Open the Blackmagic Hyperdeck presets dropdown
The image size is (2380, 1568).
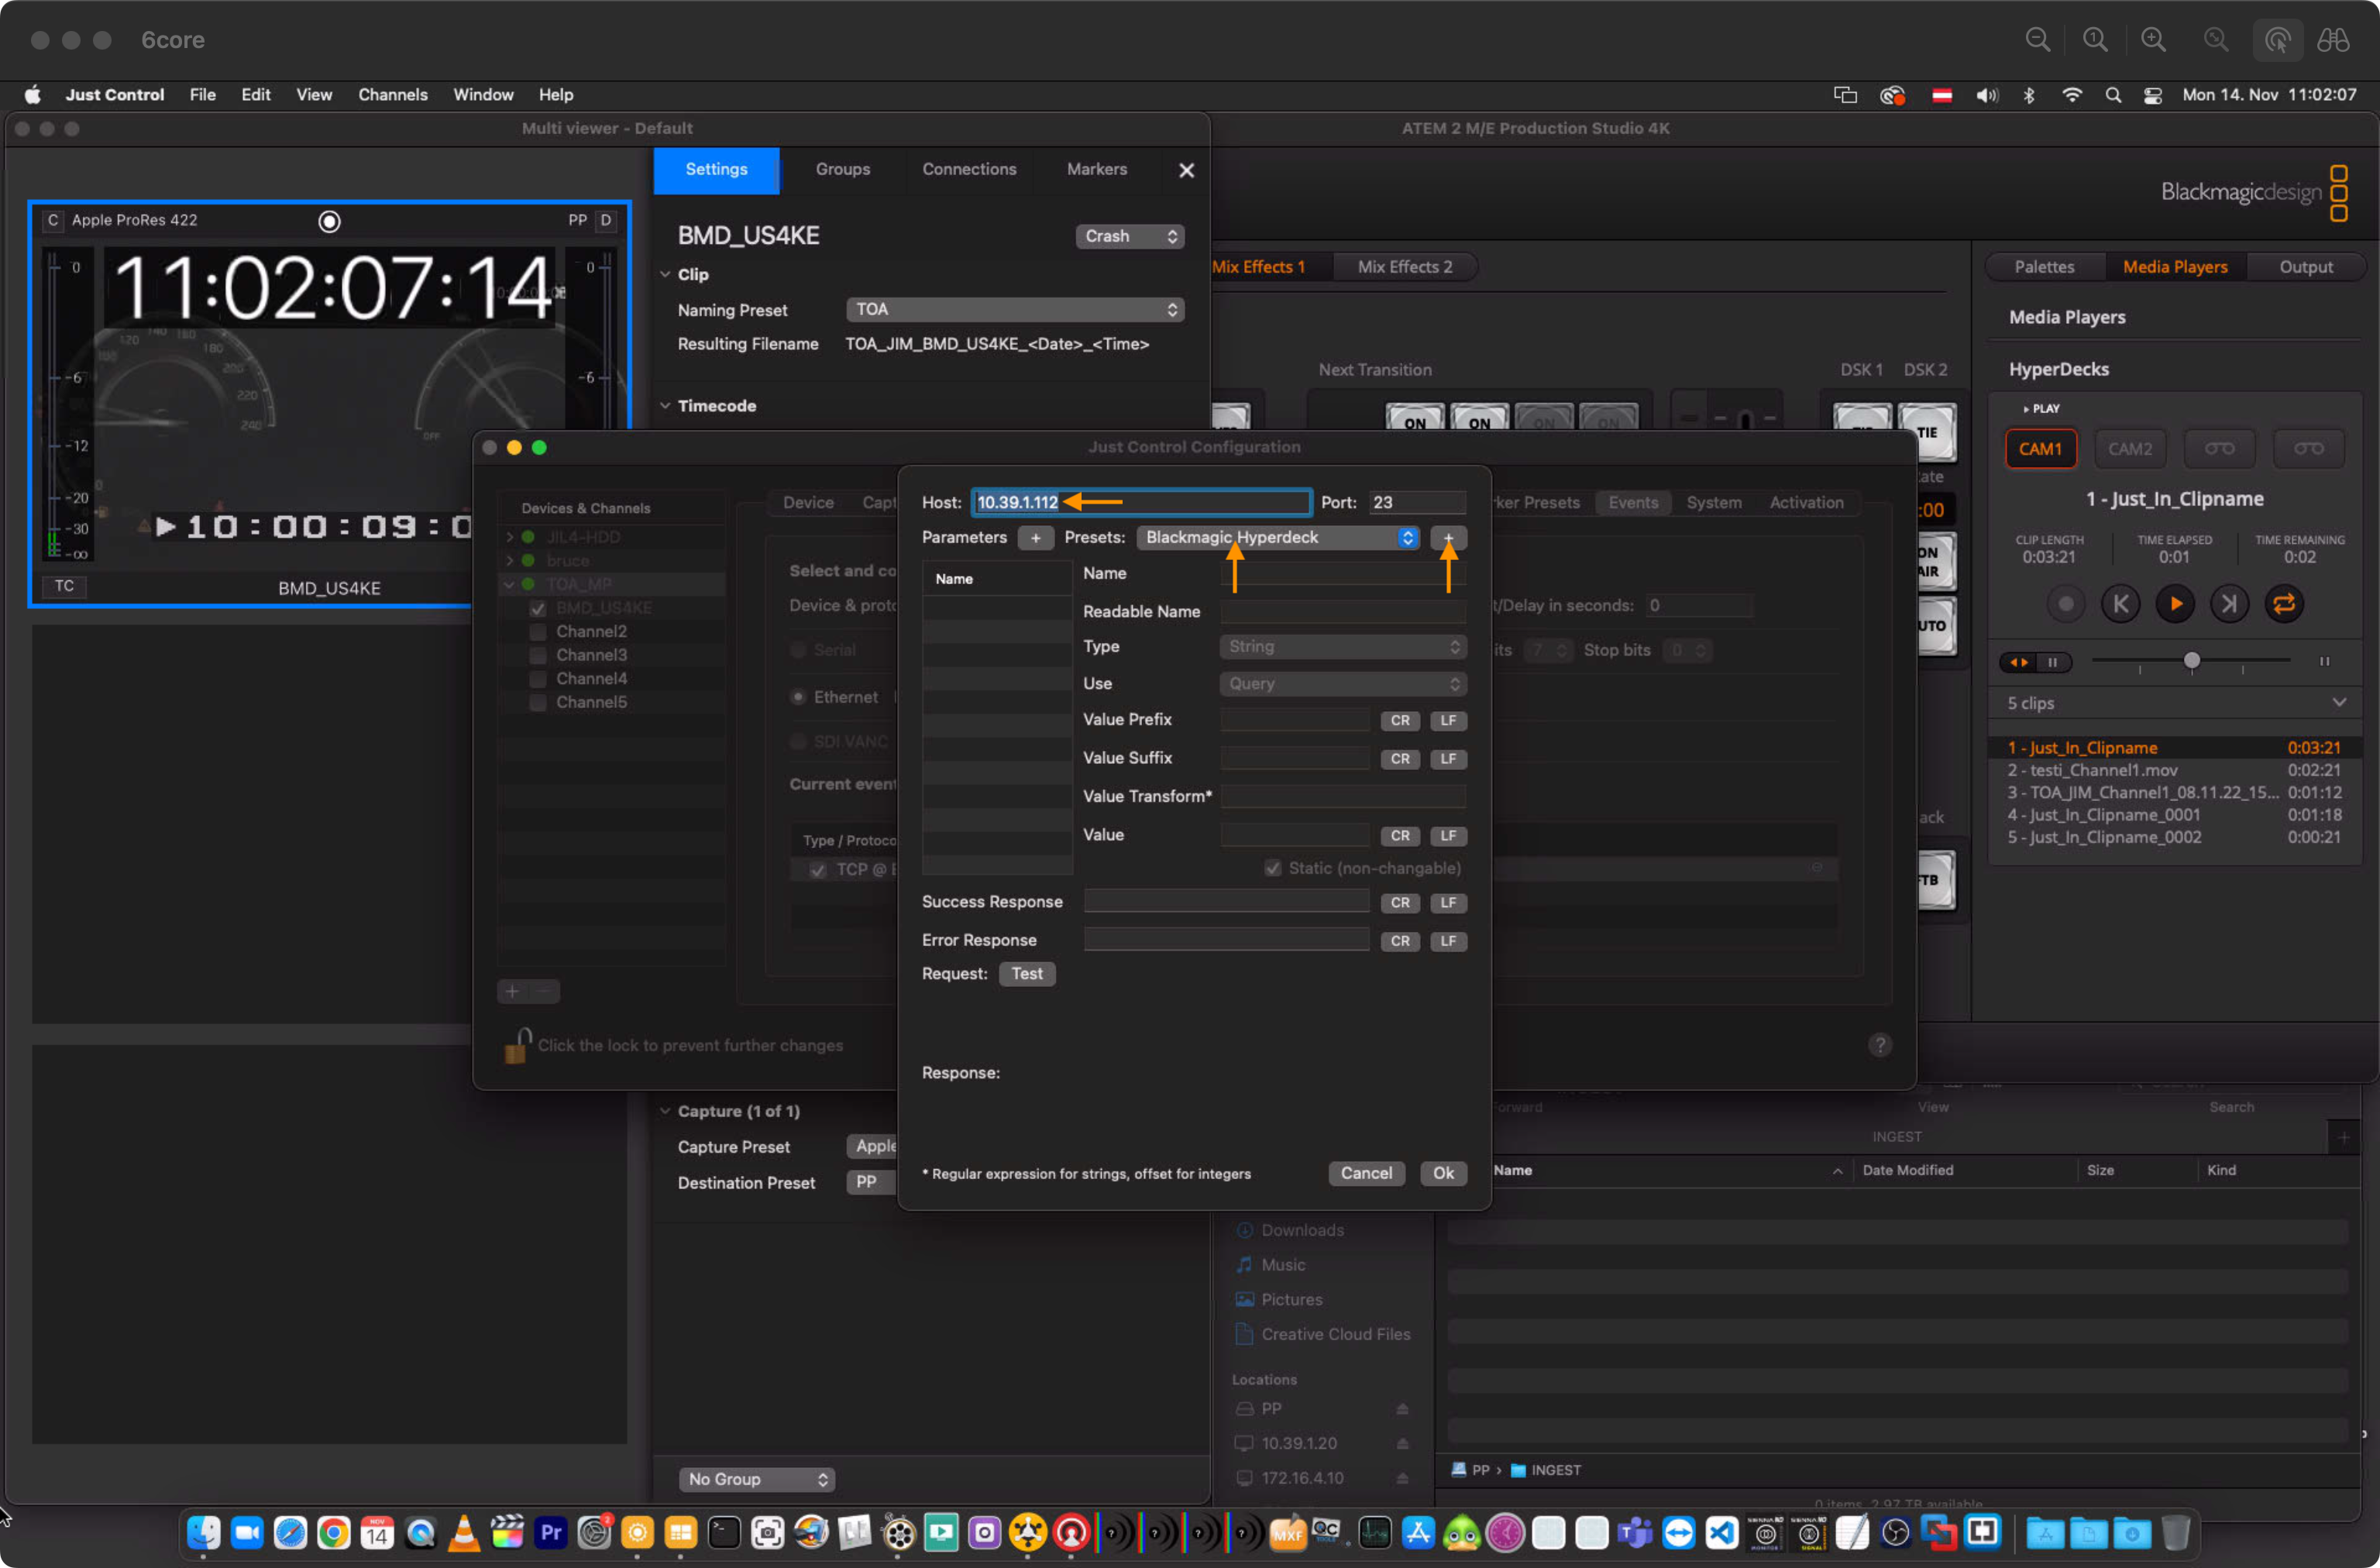tap(1278, 538)
